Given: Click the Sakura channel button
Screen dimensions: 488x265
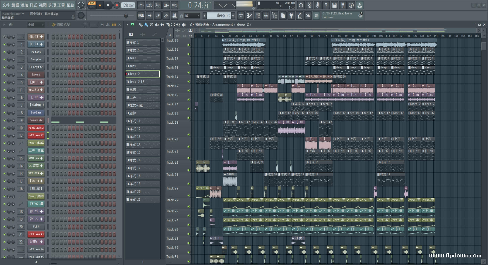Looking at the screenshot, I should (36, 75).
